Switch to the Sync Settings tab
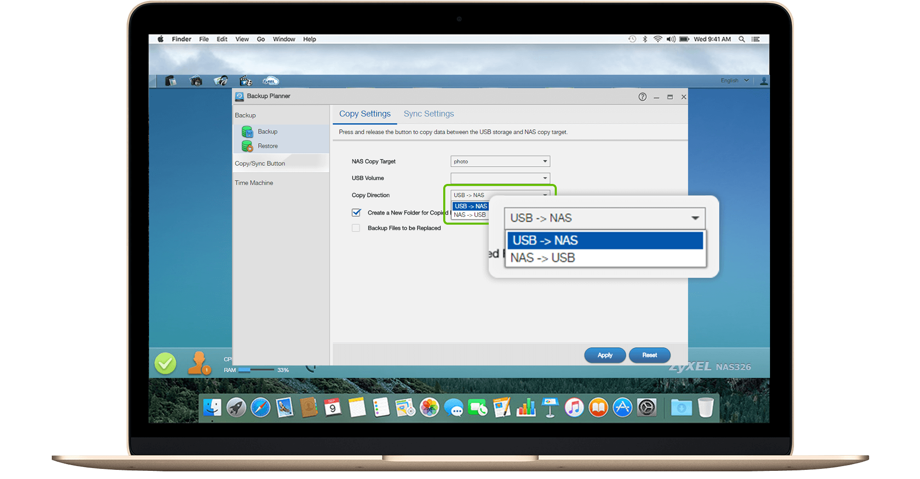Screen dimensions: 920x479 click(428, 114)
